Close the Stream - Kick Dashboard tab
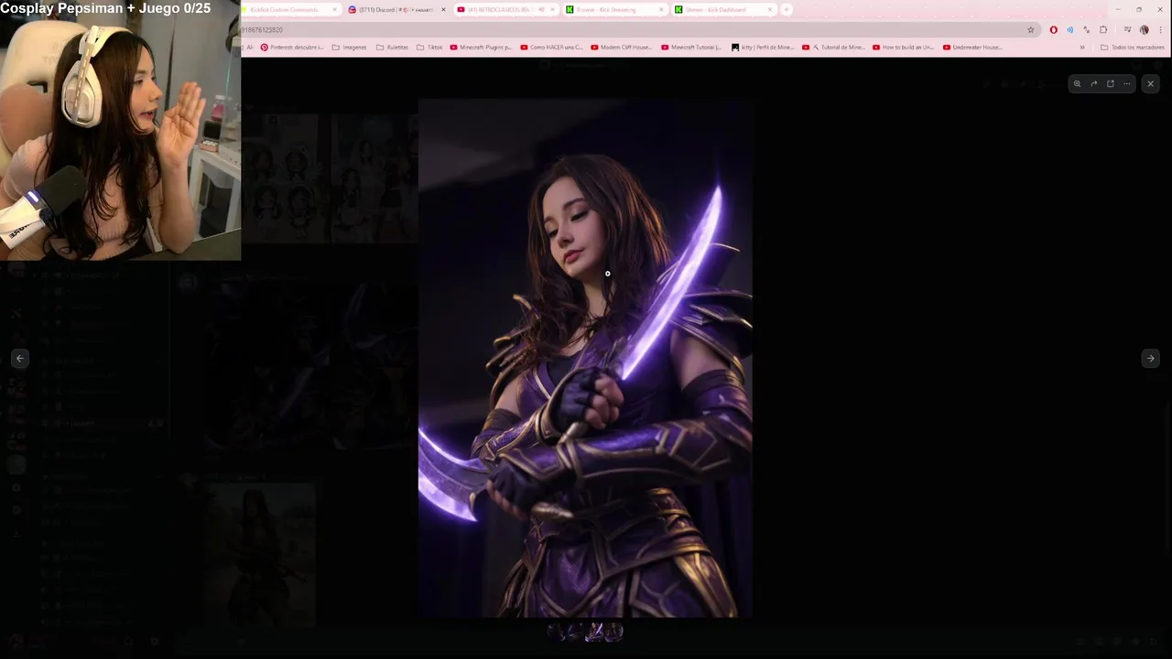The image size is (1172, 659). [x=769, y=9]
